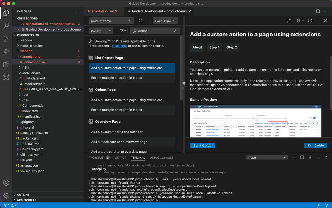Click the guide search input field
Viewport: 332px width, 208px height.
(155, 31)
